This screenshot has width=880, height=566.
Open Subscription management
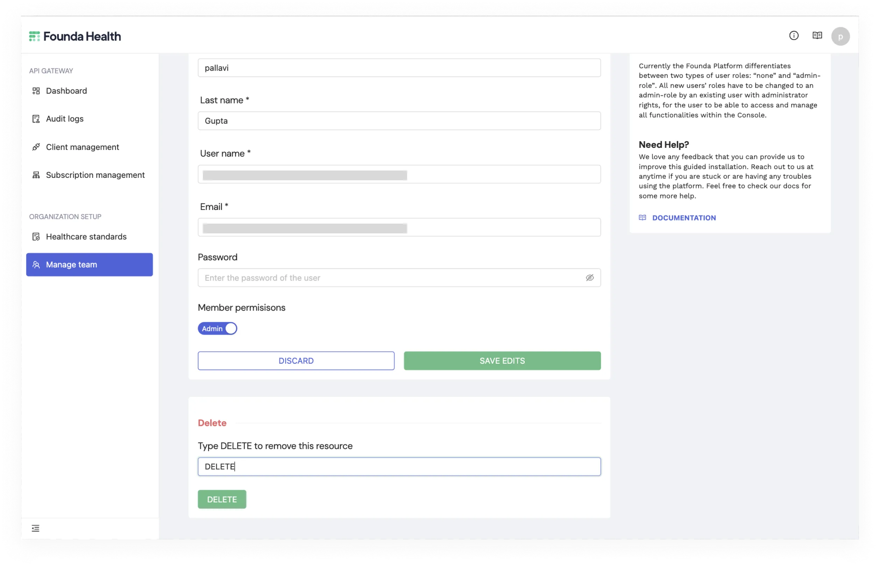(x=90, y=175)
